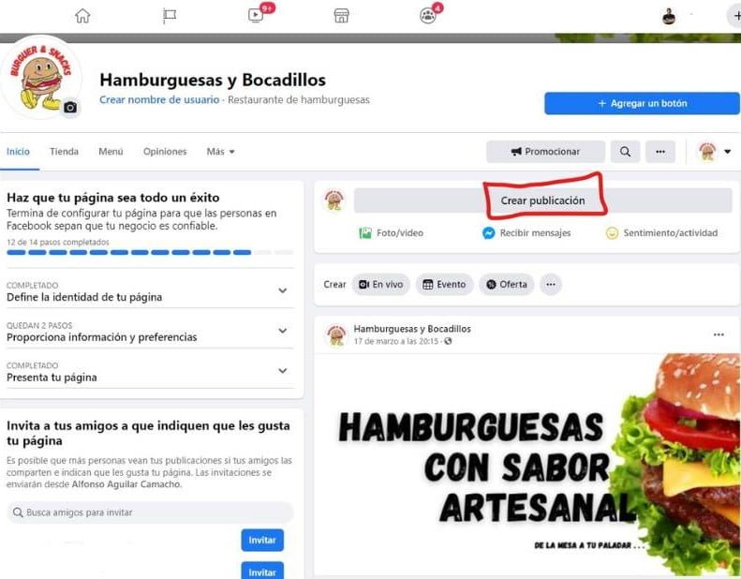Viewport: 741px width, 579px height.
Task: Click Promocionar button
Action: click(x=545, y=152)
